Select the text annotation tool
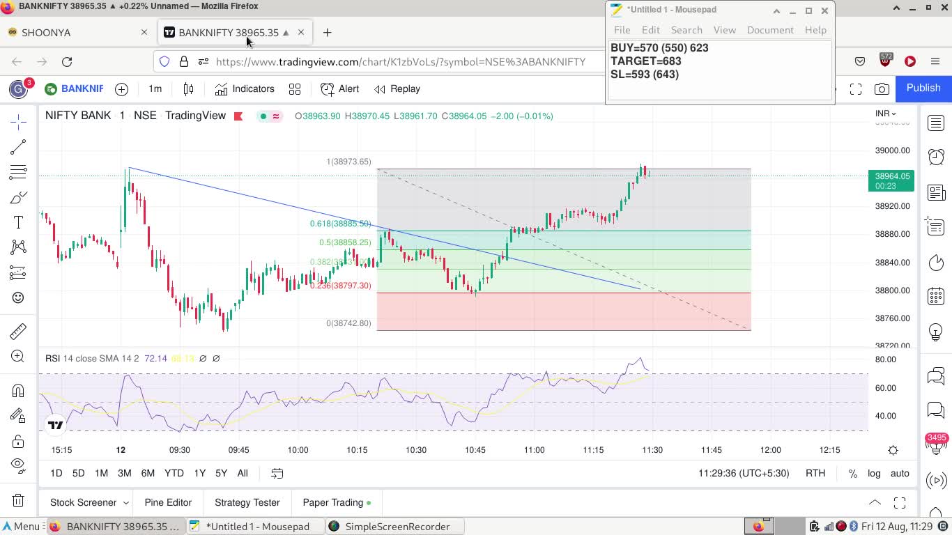Screen dimensions: 952x535 (x=18, y=222)
